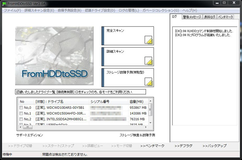Click the 953867 MB capacity cell

[138, 108]
